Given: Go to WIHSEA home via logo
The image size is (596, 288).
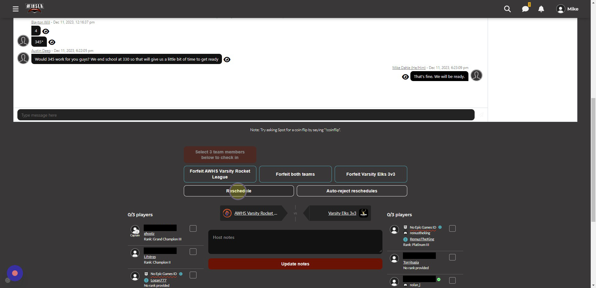Looking at the screenshot, I should point(34,9).
